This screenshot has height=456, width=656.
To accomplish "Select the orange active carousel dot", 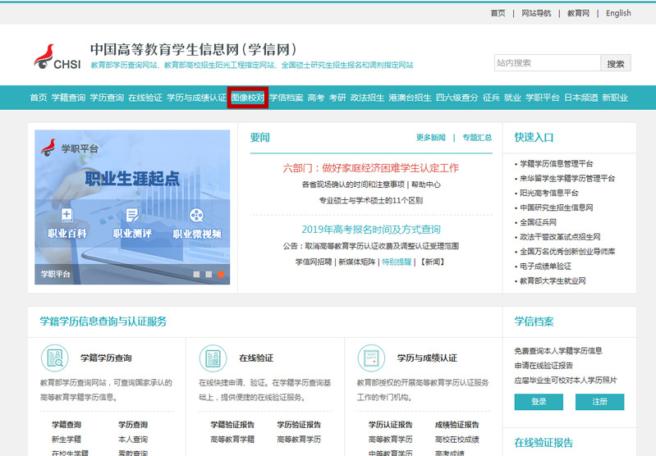I will [x=221, y=274].
